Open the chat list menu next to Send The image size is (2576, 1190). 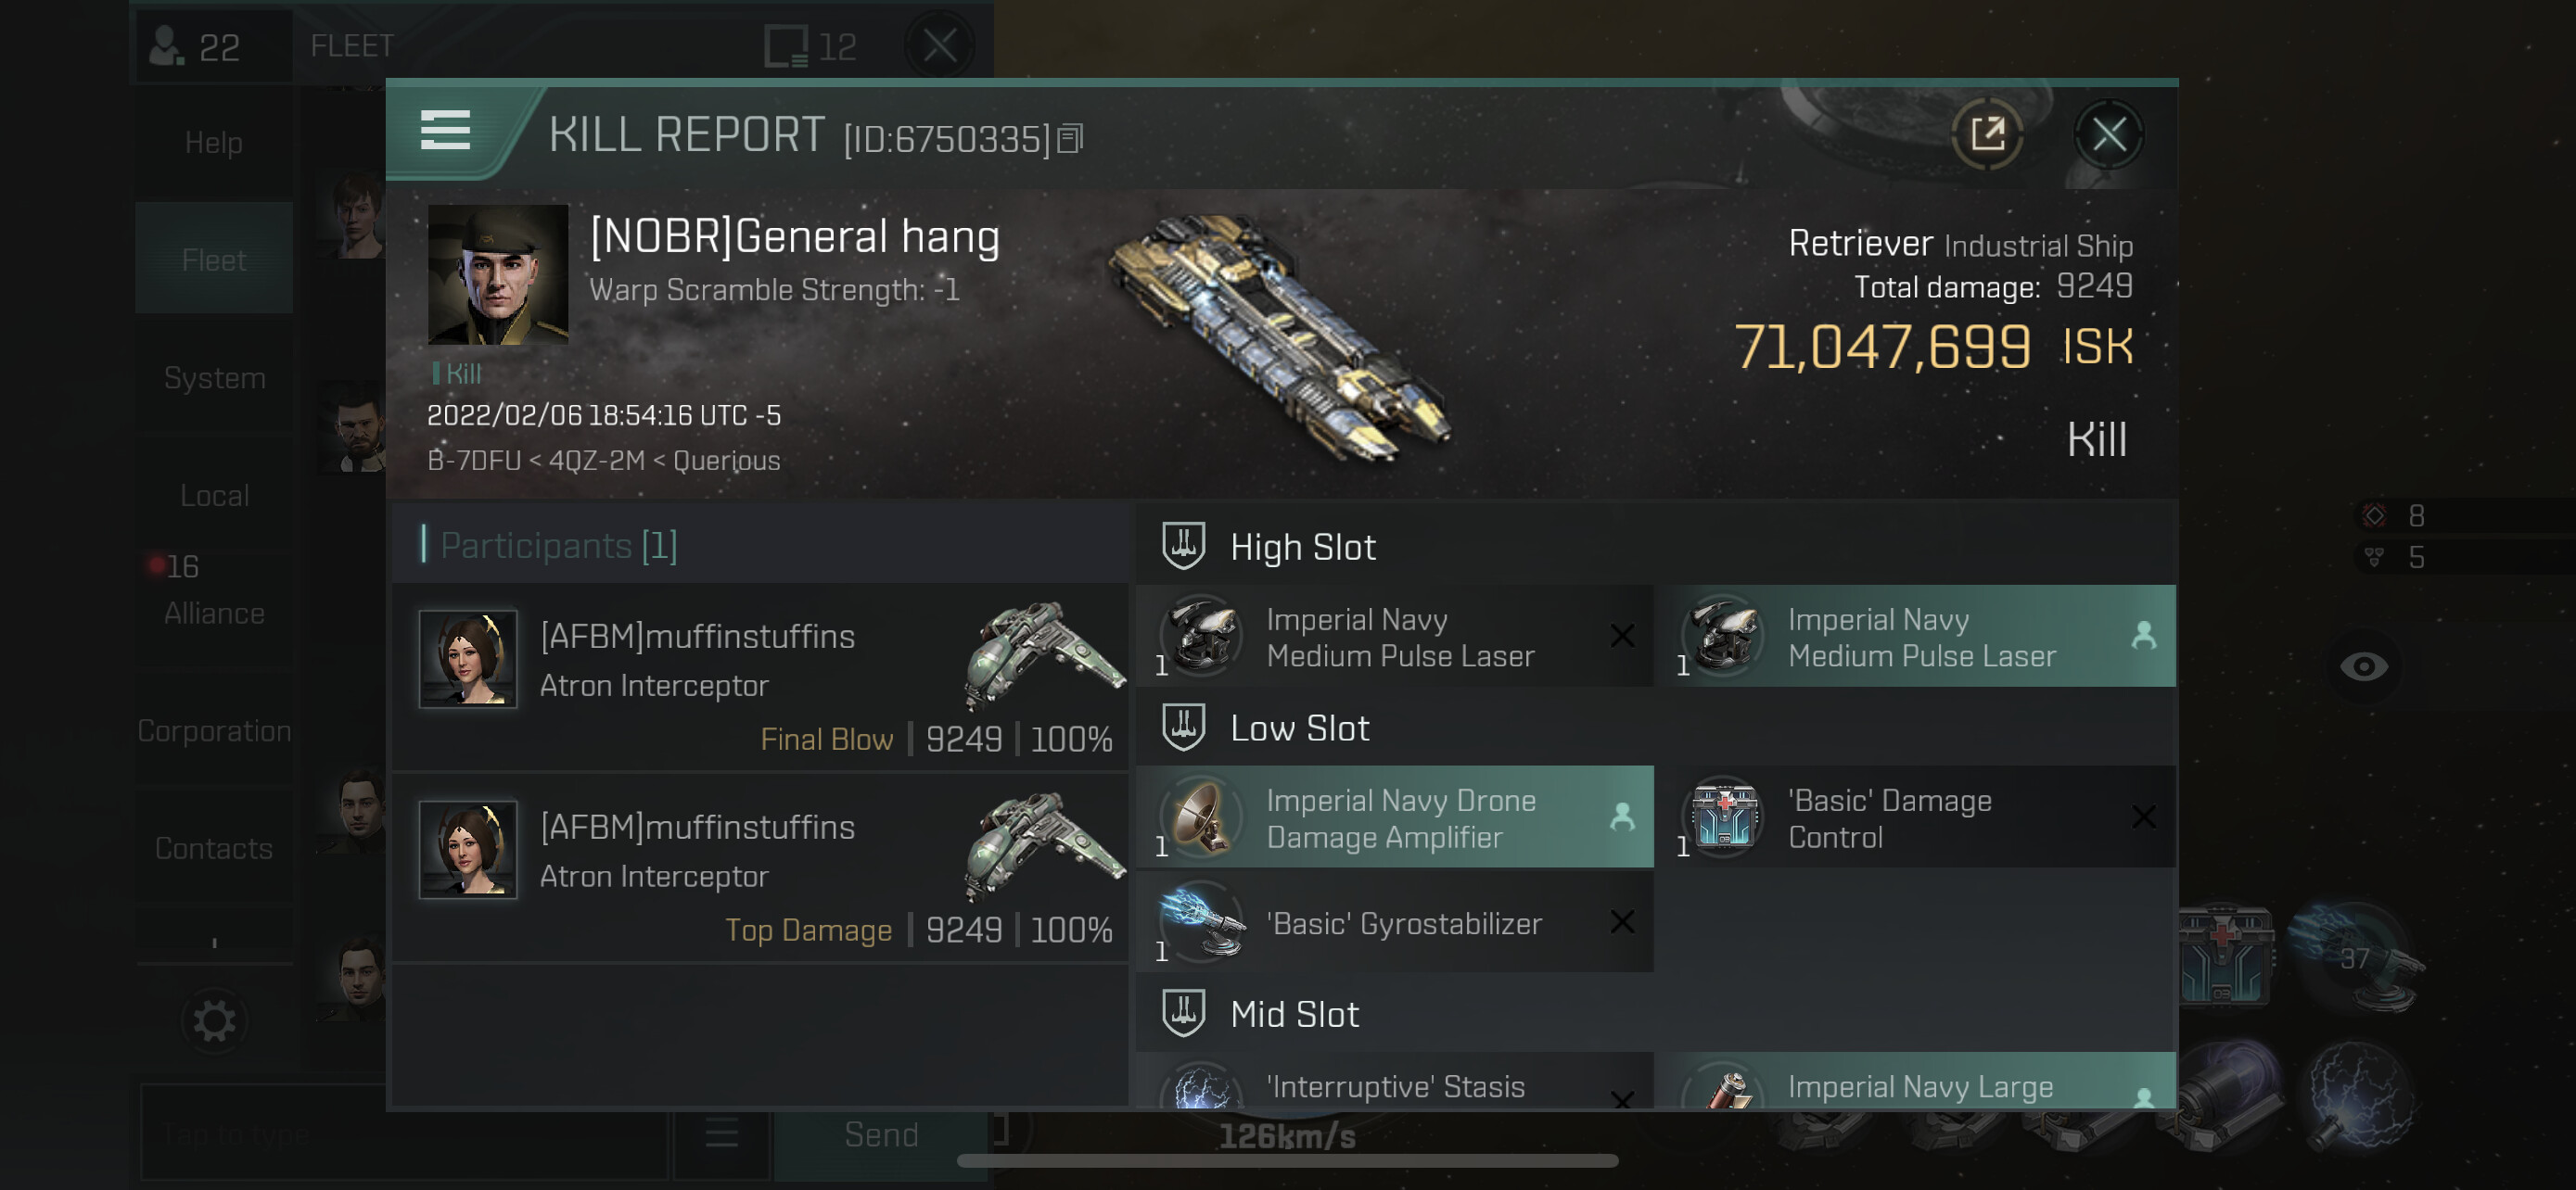(721, 1133)
